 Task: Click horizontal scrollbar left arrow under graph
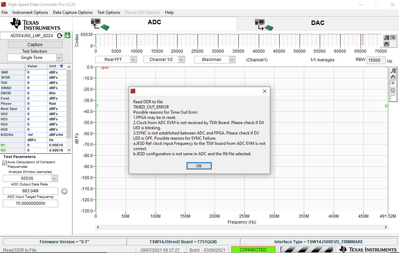click(98, 227)
